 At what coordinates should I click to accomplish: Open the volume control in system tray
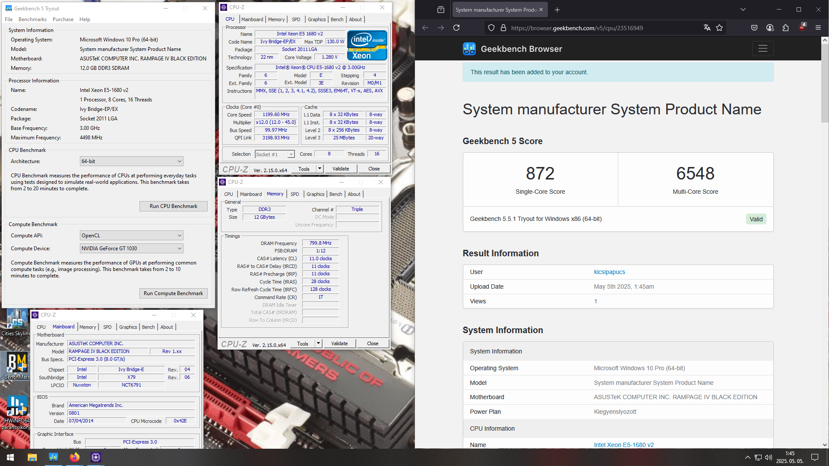pyautogui.click(x=768, y=457)
